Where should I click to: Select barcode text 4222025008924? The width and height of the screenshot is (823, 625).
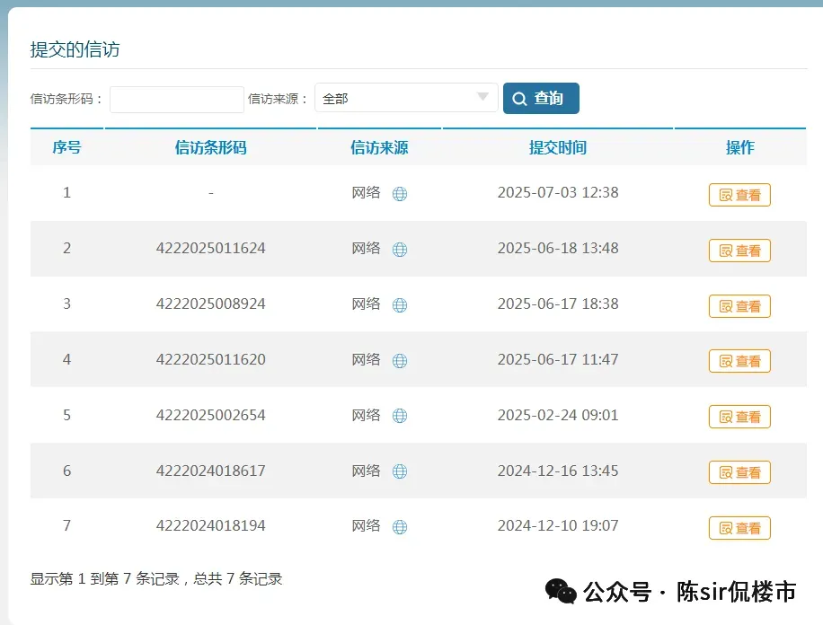point(210,304)
